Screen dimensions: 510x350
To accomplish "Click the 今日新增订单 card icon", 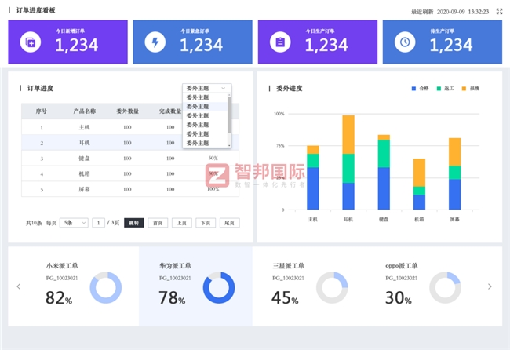I will coord(31,42).
